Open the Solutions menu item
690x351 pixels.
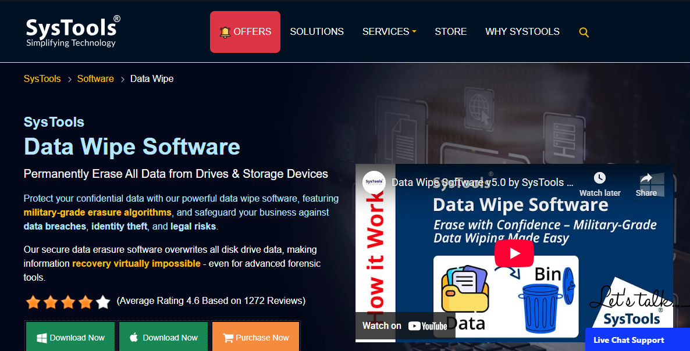317,31
